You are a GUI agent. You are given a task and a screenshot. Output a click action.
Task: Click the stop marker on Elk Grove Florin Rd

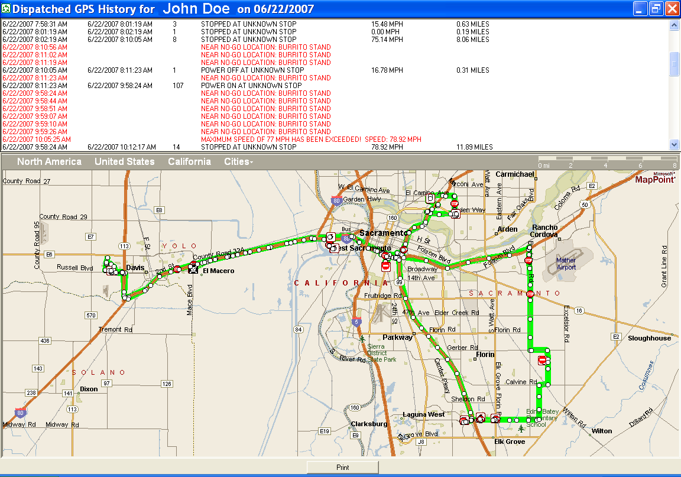(495, 419)
